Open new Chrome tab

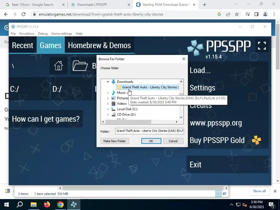click(x=205, y=5)
